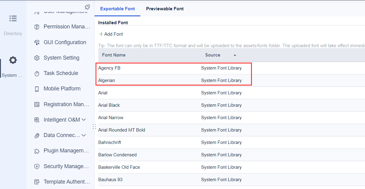The image size is (365, 189).
Task: Click the Directory list icon
Action: click(13, 18)
